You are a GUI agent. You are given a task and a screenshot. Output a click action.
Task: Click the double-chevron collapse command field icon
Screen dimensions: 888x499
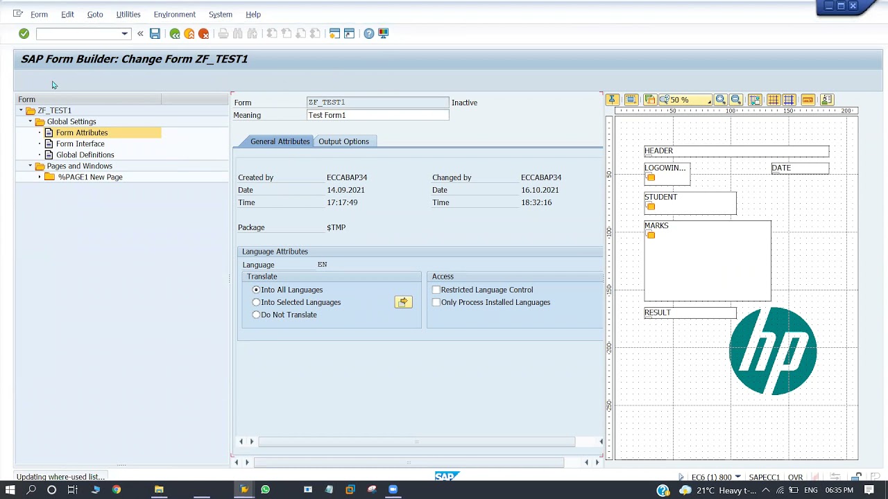click(140, 33)
